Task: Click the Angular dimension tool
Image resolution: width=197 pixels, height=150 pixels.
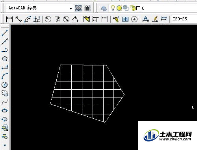Action: tap(75, 19)
